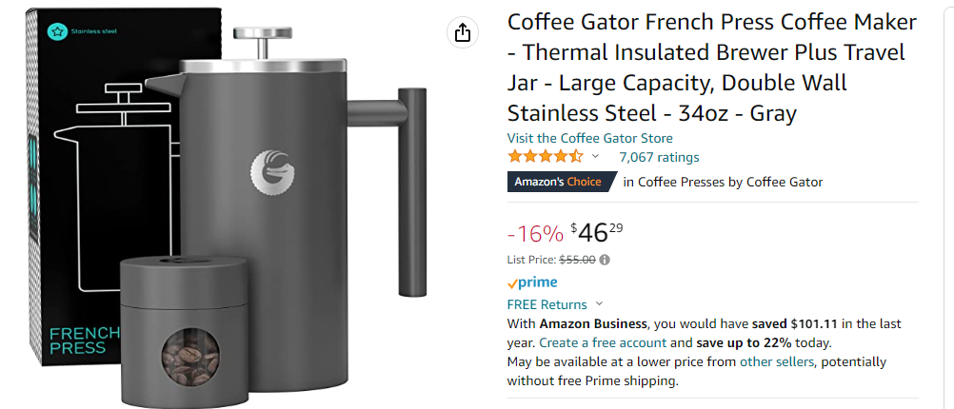Click the Coffee Gator French Press title
This screenshot has height=409, width=954.
[711, 68]
